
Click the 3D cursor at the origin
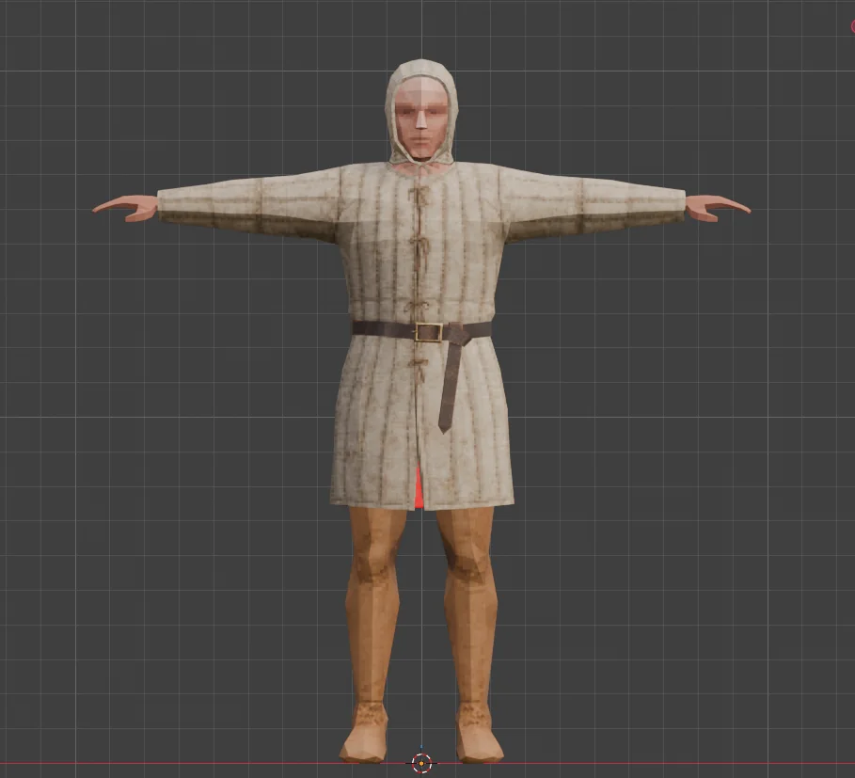[x=421, y=762]
